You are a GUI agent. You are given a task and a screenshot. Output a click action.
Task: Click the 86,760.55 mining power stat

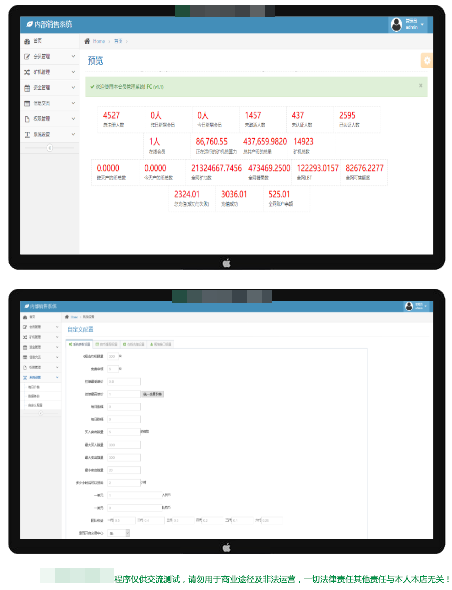click(x=214, y=146)
